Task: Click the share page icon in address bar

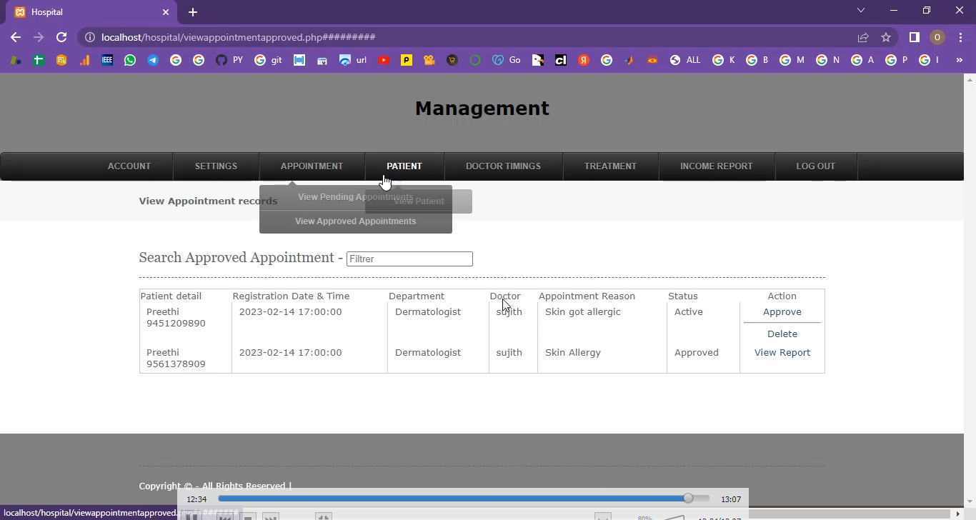Action: (863, 37)
